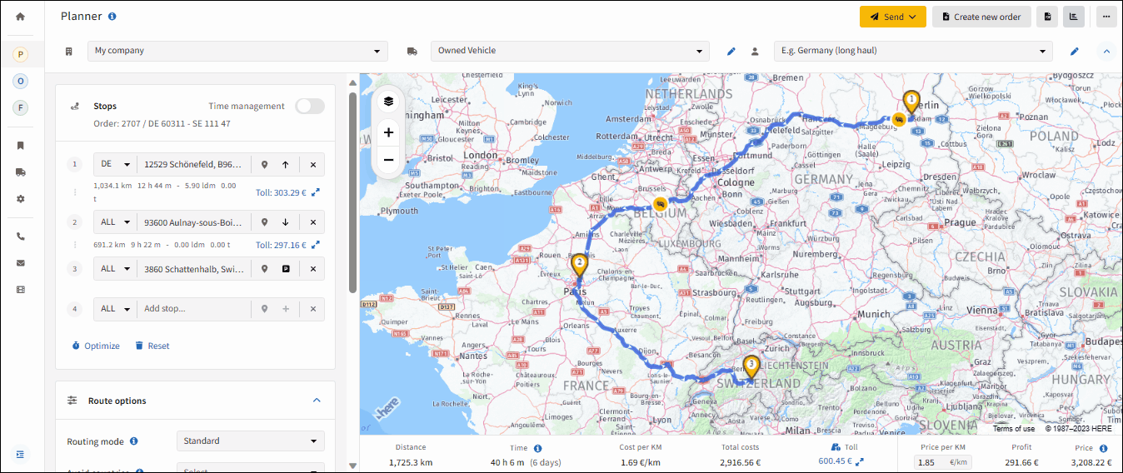This screenshot has height=473, width=1123.
Task: Click the Reset link
Action: pos(152,346)
